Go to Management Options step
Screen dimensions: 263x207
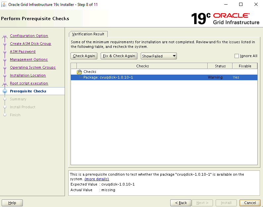click(x=29, y=59)
